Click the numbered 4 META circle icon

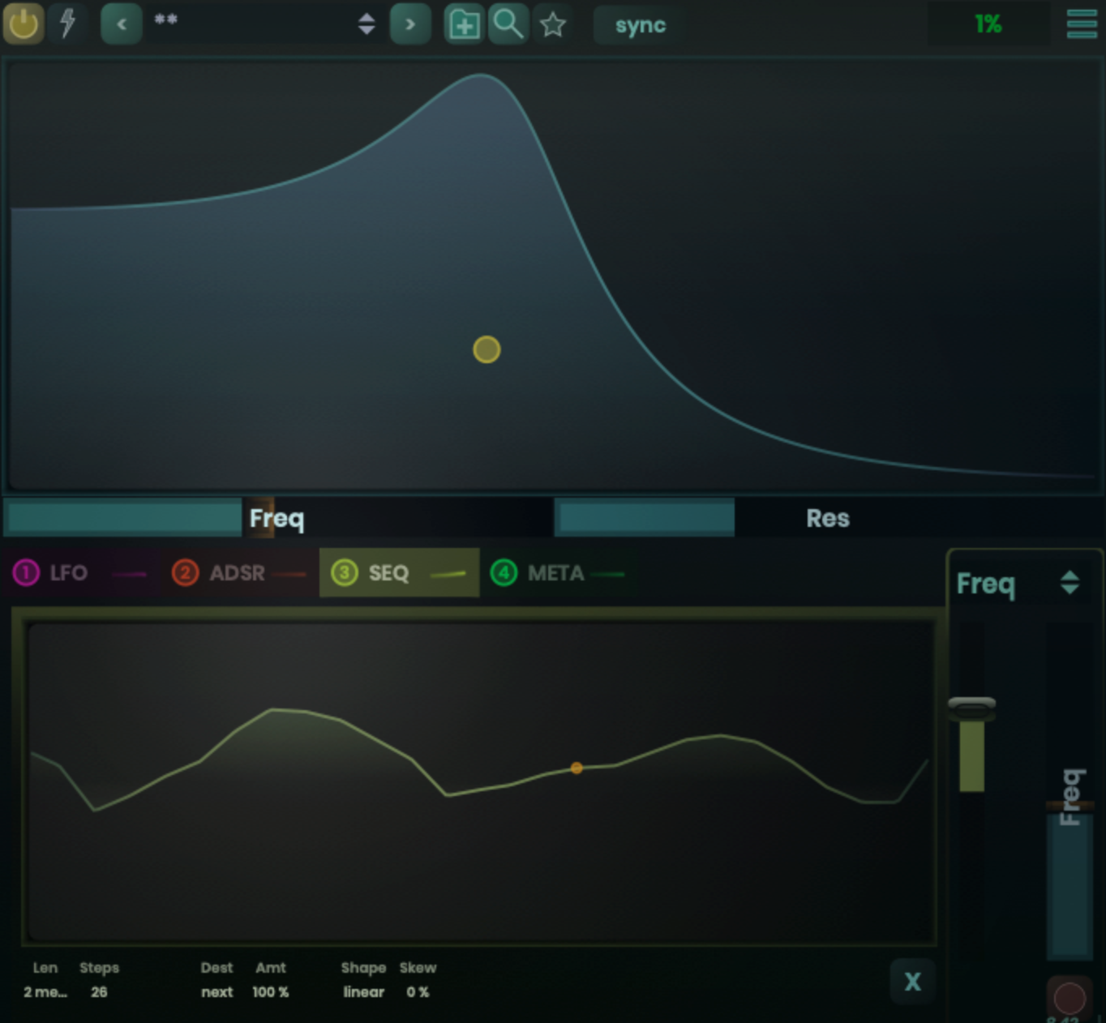tap(504, 573)
